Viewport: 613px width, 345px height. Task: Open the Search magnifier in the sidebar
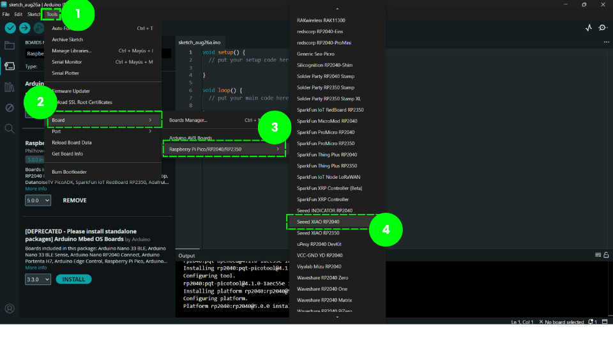click(x=10, y=128)
